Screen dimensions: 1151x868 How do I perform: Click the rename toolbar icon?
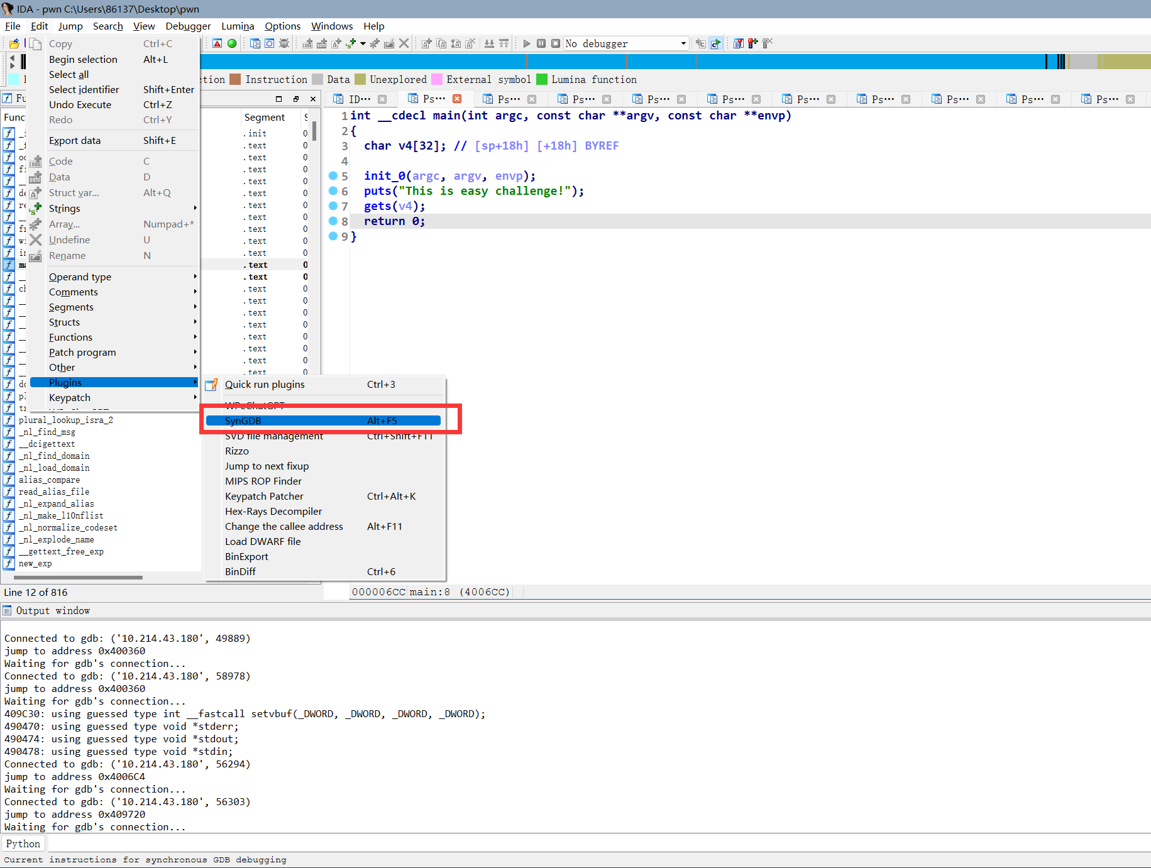(389, 43)
